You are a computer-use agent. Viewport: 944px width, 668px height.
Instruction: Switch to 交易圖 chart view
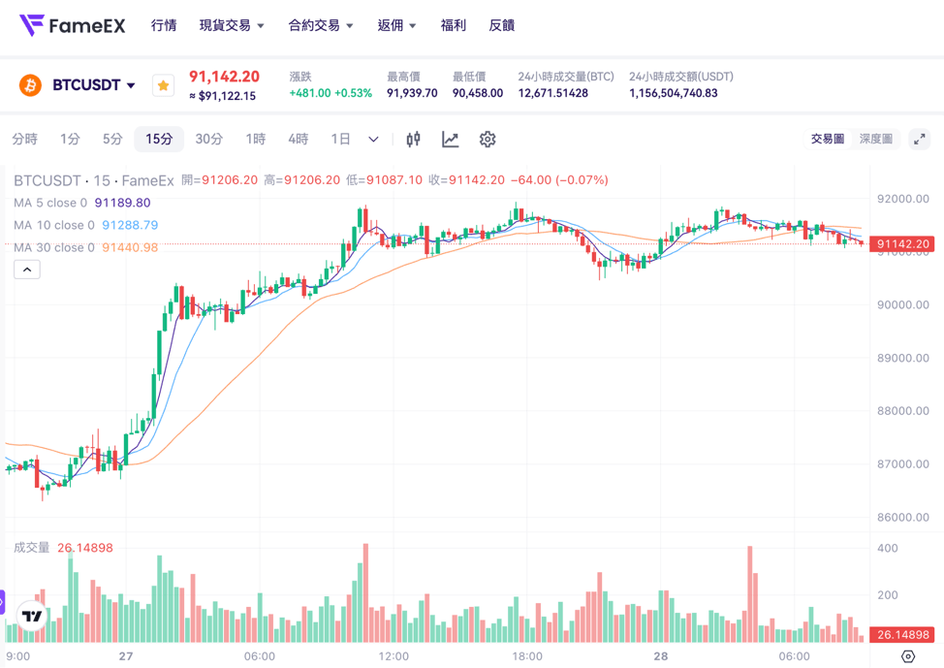point(827,140)
